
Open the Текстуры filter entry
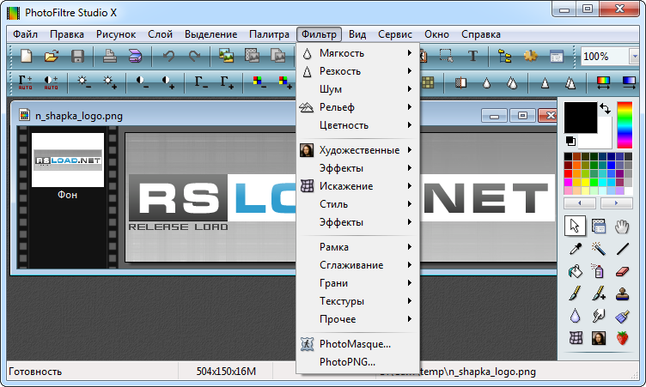click(357, 301)
